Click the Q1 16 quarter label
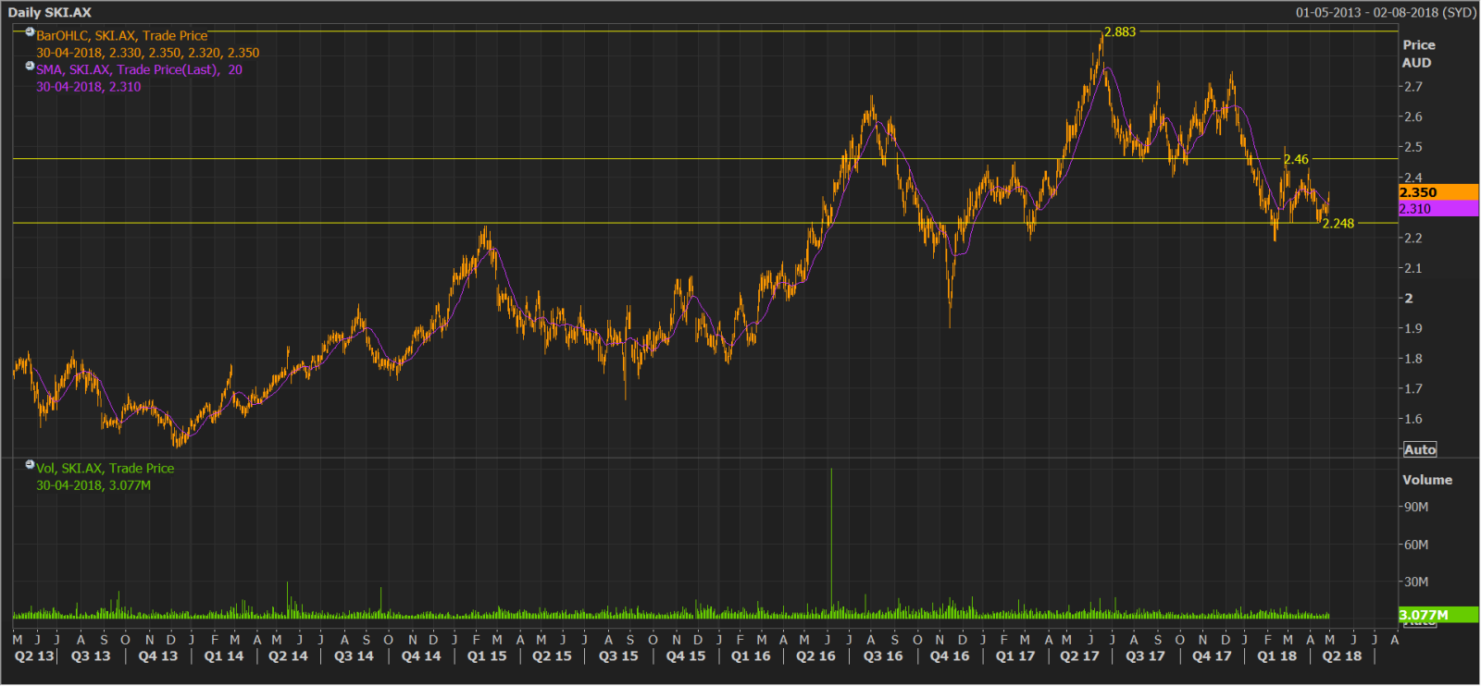Screen dimensions: 1481x686 tap(751, 655)
